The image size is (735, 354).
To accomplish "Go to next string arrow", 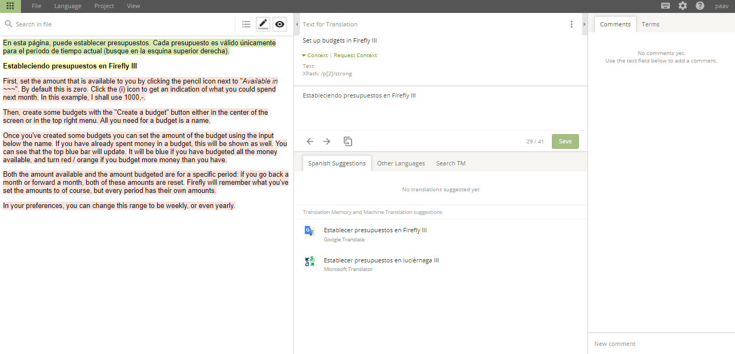I will tap(327, 141).
